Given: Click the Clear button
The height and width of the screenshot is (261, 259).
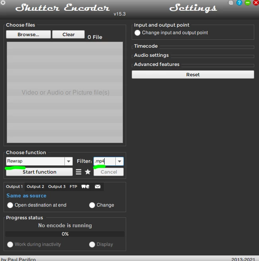Looking at the screenshot, I should point(68,35).
